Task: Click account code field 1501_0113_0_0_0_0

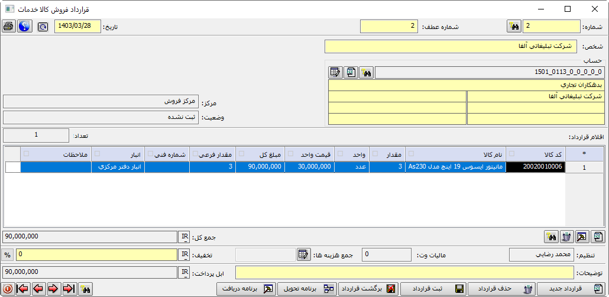Action: pos(490,72)
